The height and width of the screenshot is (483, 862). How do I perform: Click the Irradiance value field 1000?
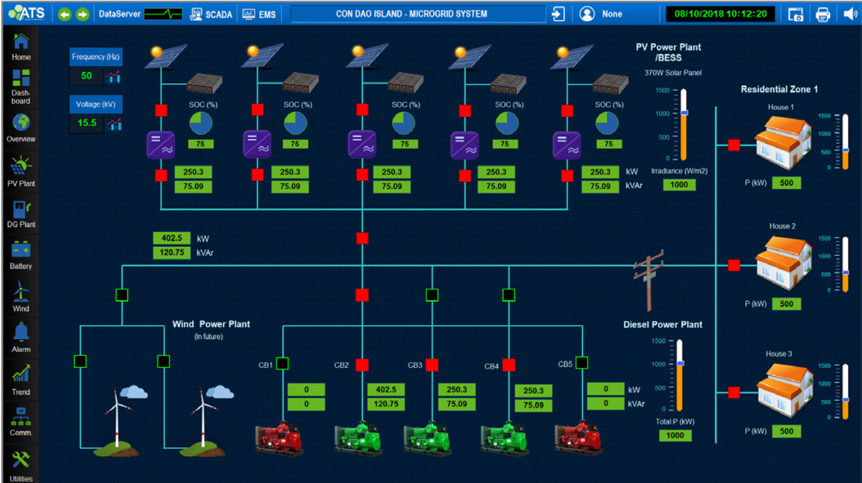click(x=679, y=184)
